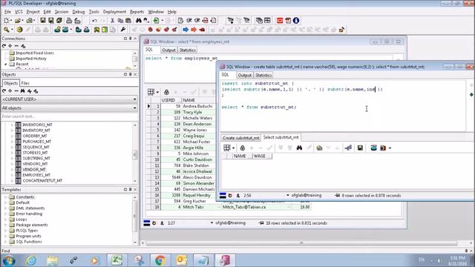
Task: Click the key Log on icon
Action: (x=7, y=30)
